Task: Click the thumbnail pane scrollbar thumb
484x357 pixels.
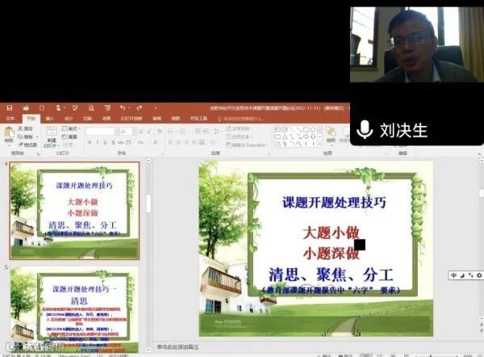Action: point(148,204)
